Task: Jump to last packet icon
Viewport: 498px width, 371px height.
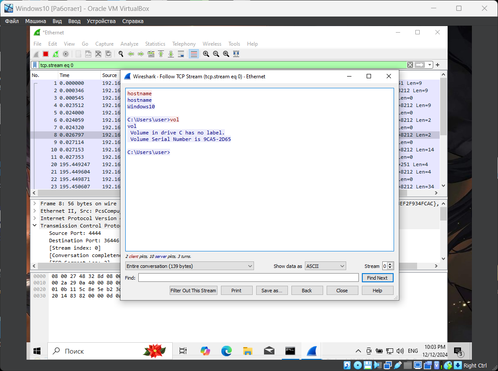Action: 171,54
